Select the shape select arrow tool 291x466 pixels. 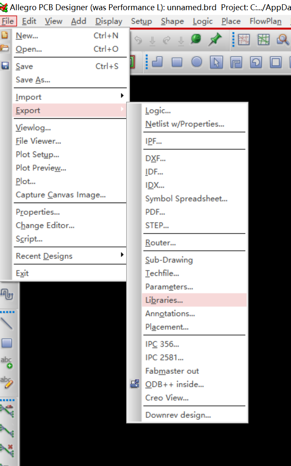(x=216, y=62)
